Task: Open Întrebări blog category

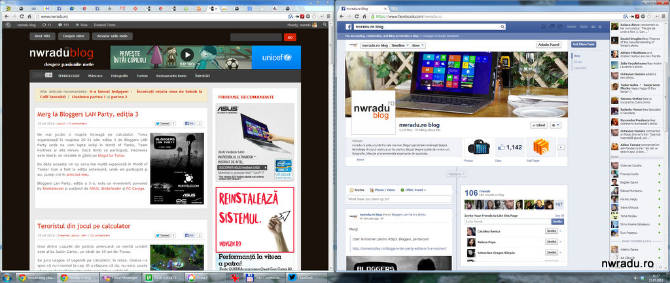Action: 202,76
